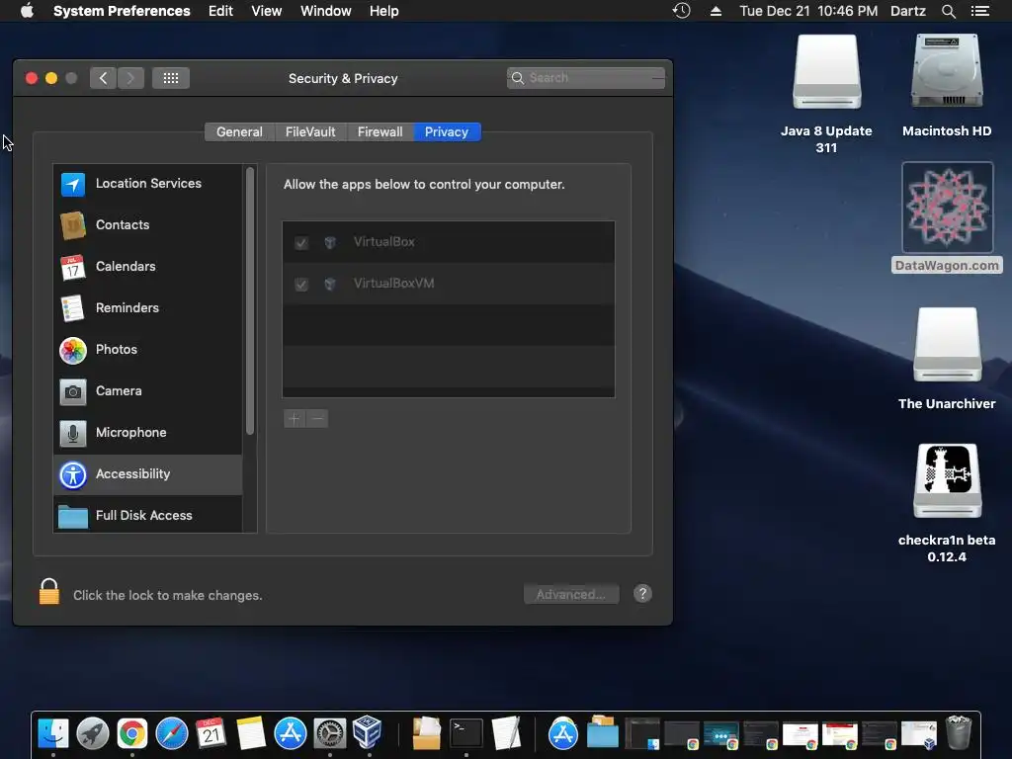This screenshot has height=759, width=1012.
Task: Open the Dartz user menu
Action: [908, 11]
